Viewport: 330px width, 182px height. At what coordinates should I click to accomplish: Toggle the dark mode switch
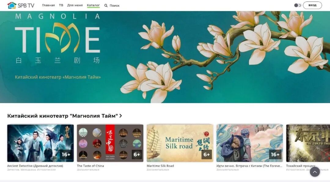pos(298,5)
